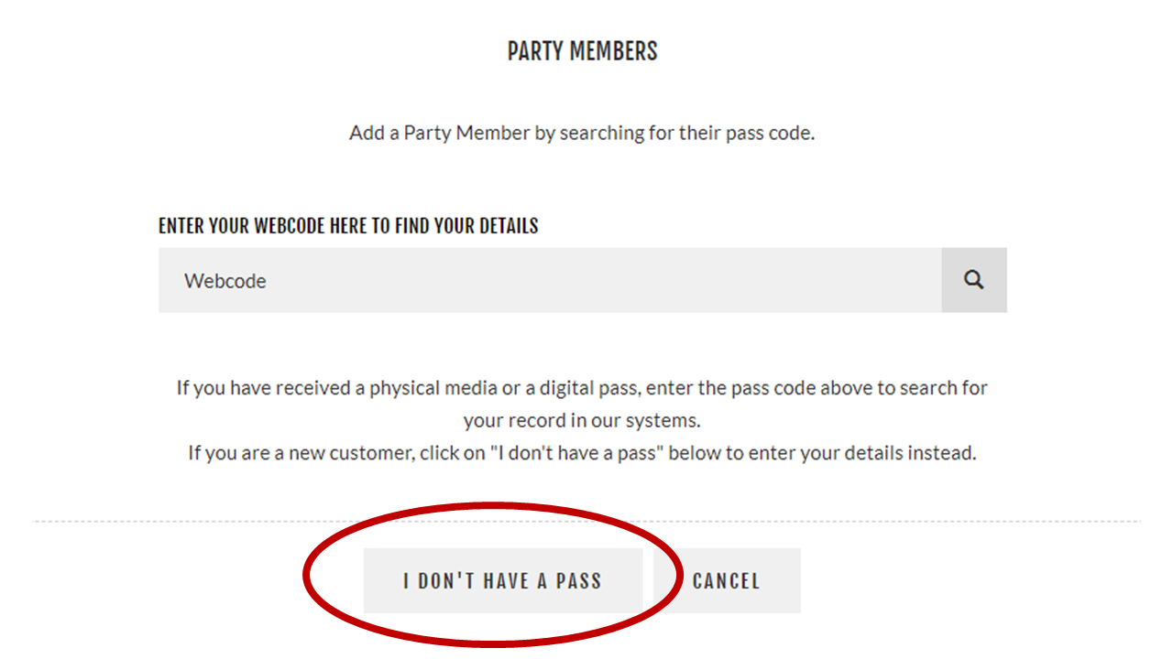Click the "physical media or a digital pass" sentence
Viewport: 1173px width, 659px height.
[x=582, y=387]
